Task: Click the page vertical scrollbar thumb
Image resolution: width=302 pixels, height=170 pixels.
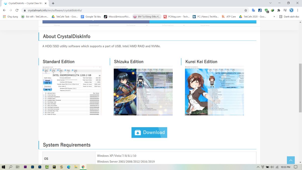Action: click(x=300, y=88)
